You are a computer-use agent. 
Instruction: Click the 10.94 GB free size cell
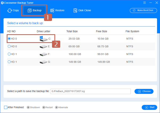[x=103, y=39]
